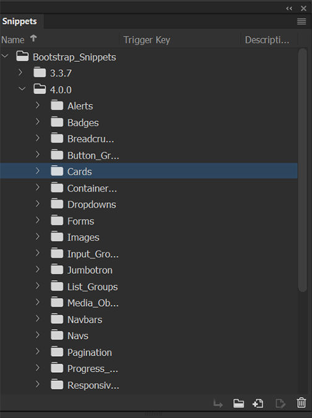Select the Jumbotron folder label
312x418 pixels.
click(x=90, y=270)
